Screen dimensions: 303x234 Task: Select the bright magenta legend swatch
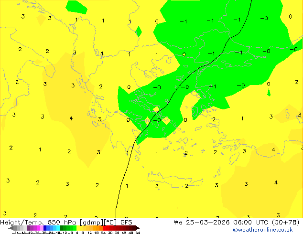pos(38,228)
